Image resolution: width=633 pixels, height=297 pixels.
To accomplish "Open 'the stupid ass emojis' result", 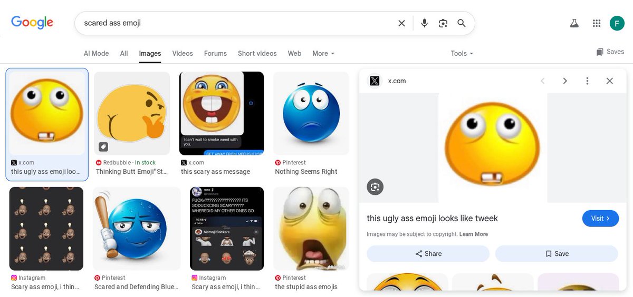I will tap(306, 287).
